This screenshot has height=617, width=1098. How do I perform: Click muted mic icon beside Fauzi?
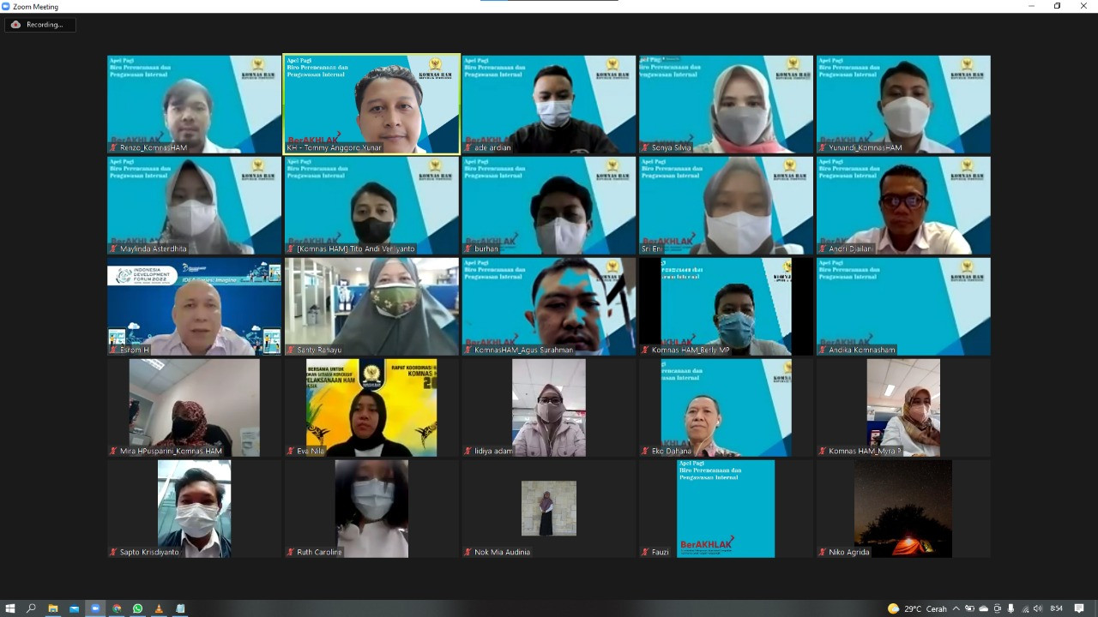(645, 552)
